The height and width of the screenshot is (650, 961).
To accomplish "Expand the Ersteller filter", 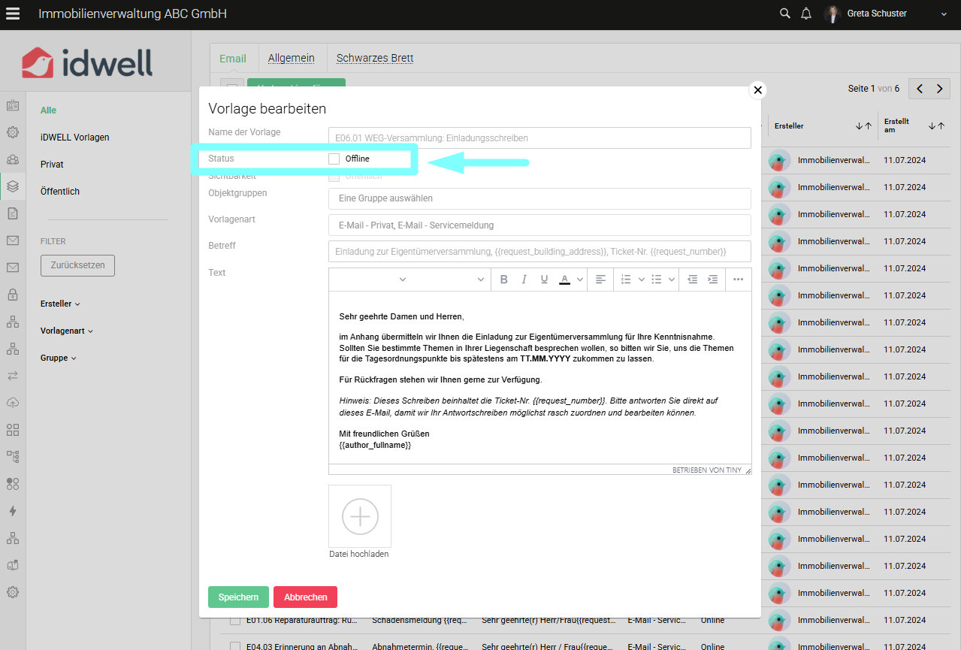I will [x=60, y=304].
